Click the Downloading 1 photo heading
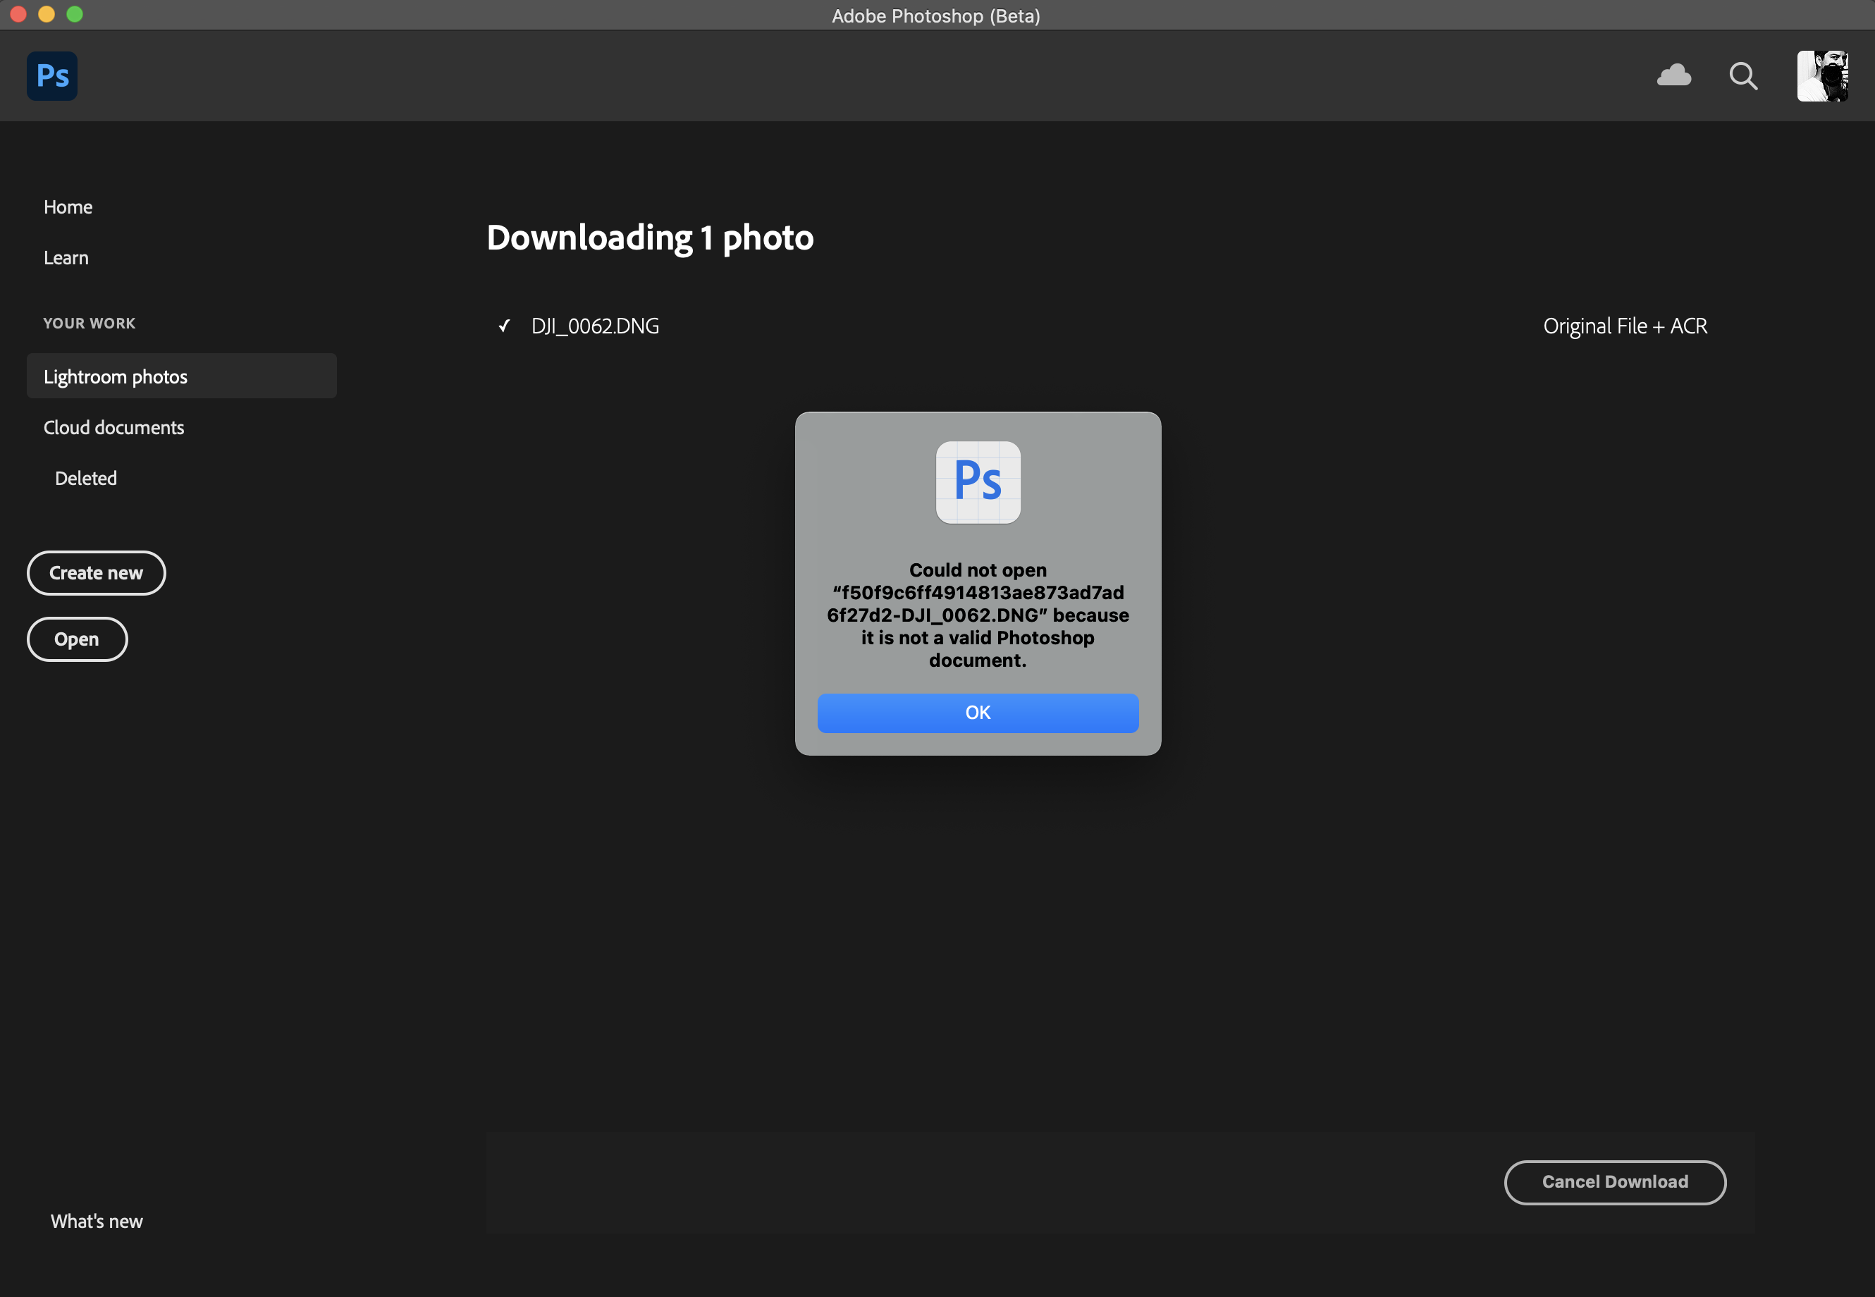Screen dimensions: 1875x1297 [650, 238]
